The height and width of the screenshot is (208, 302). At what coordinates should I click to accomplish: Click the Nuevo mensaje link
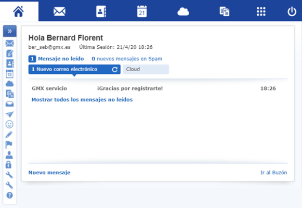[x=49, y=173]
